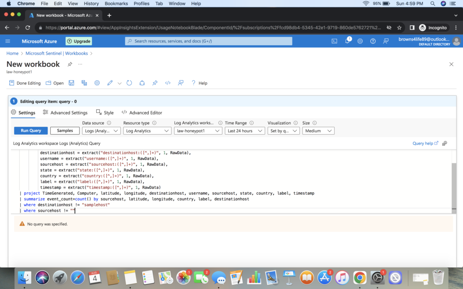
Task: Expand the chevron next to the pencil icon
Action: (x=119, y=84)
